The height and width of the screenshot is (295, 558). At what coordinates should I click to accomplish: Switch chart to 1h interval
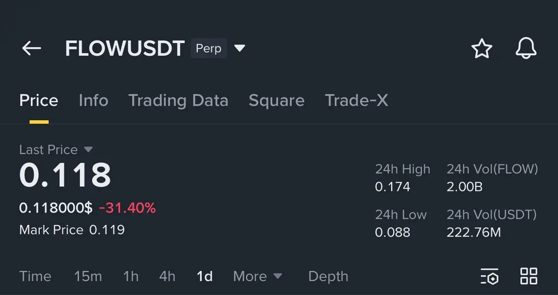click(x=131, y=276)
